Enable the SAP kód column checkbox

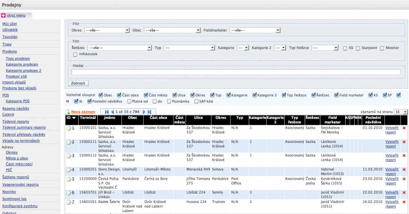[x=196, y=101]
